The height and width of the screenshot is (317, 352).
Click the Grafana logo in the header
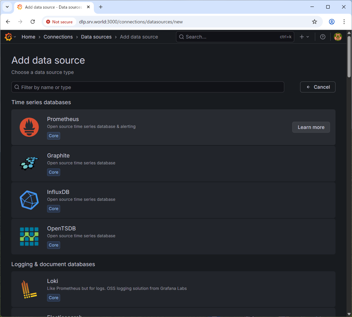(x=8, y=37)
